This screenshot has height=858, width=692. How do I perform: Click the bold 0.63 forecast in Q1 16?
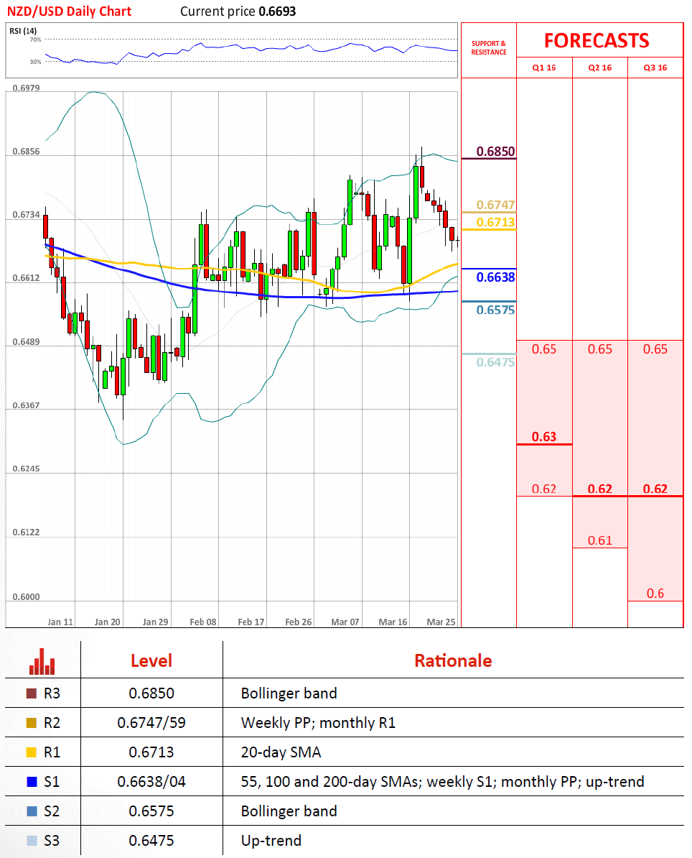(x=544, y=437)
